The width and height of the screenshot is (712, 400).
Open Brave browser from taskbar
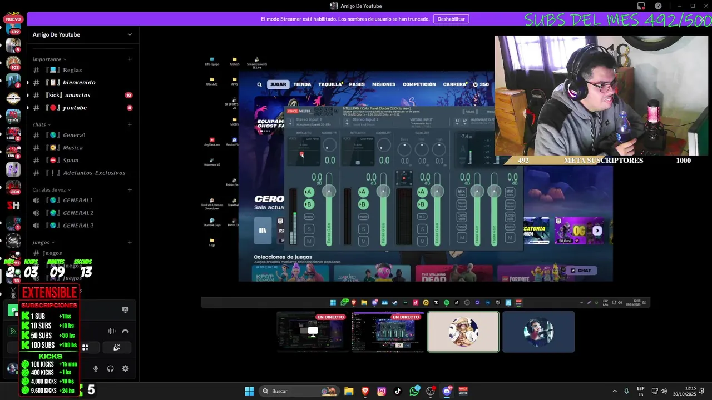pyautogui.click(x=365, y=391)
